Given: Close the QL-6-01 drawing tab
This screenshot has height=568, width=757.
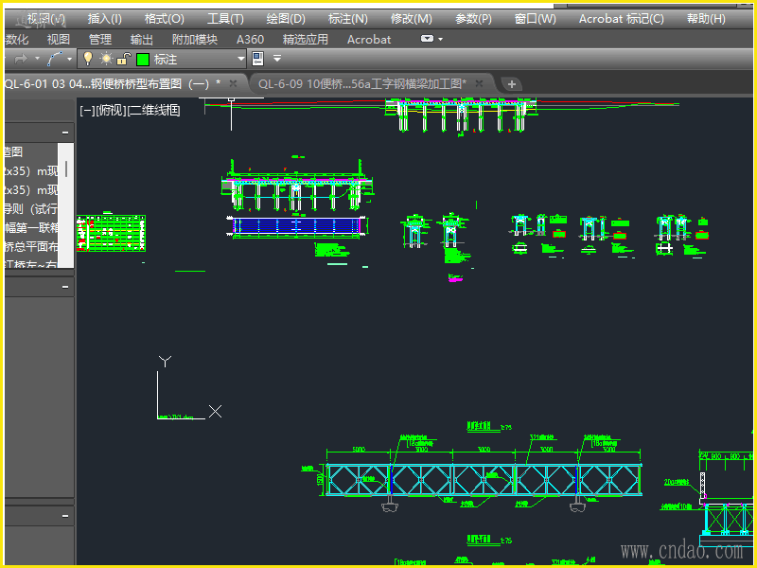Looking at the screenshot, I should 233,83.
